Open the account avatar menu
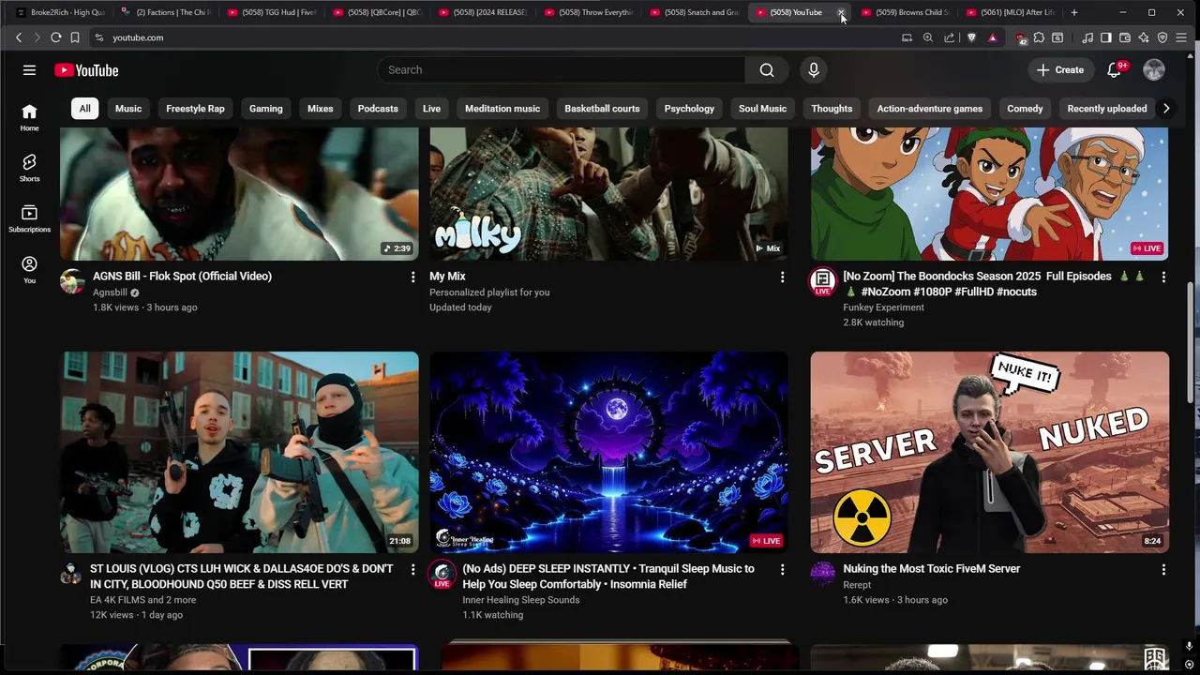The image size is (1200, 675). [1154, 70]
